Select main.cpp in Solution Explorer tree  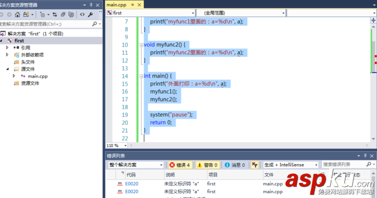point(38,76)
